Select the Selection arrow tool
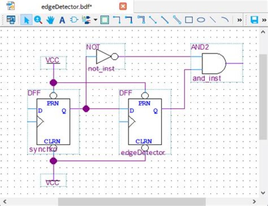The image size is (268, 206). point(26,20)
